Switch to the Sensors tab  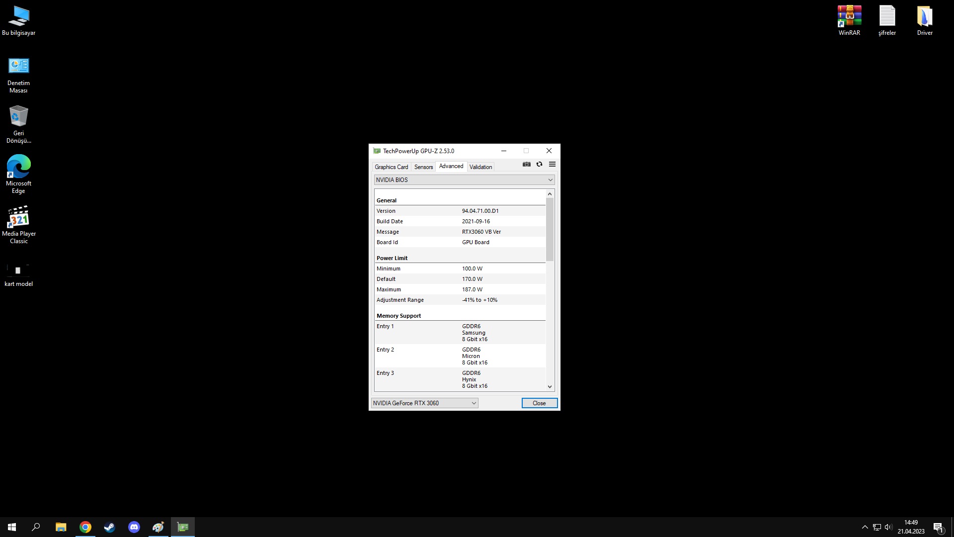(423, 167)
